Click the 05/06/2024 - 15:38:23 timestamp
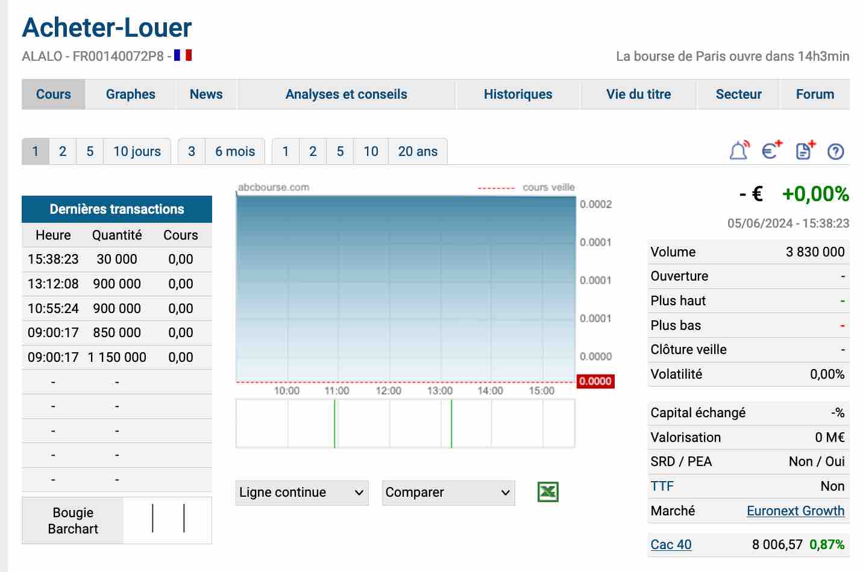This screenshot has height=572, width=863. [788, 223]
